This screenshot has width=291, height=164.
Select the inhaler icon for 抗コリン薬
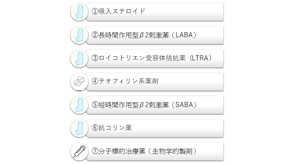[x=79, y=128]
